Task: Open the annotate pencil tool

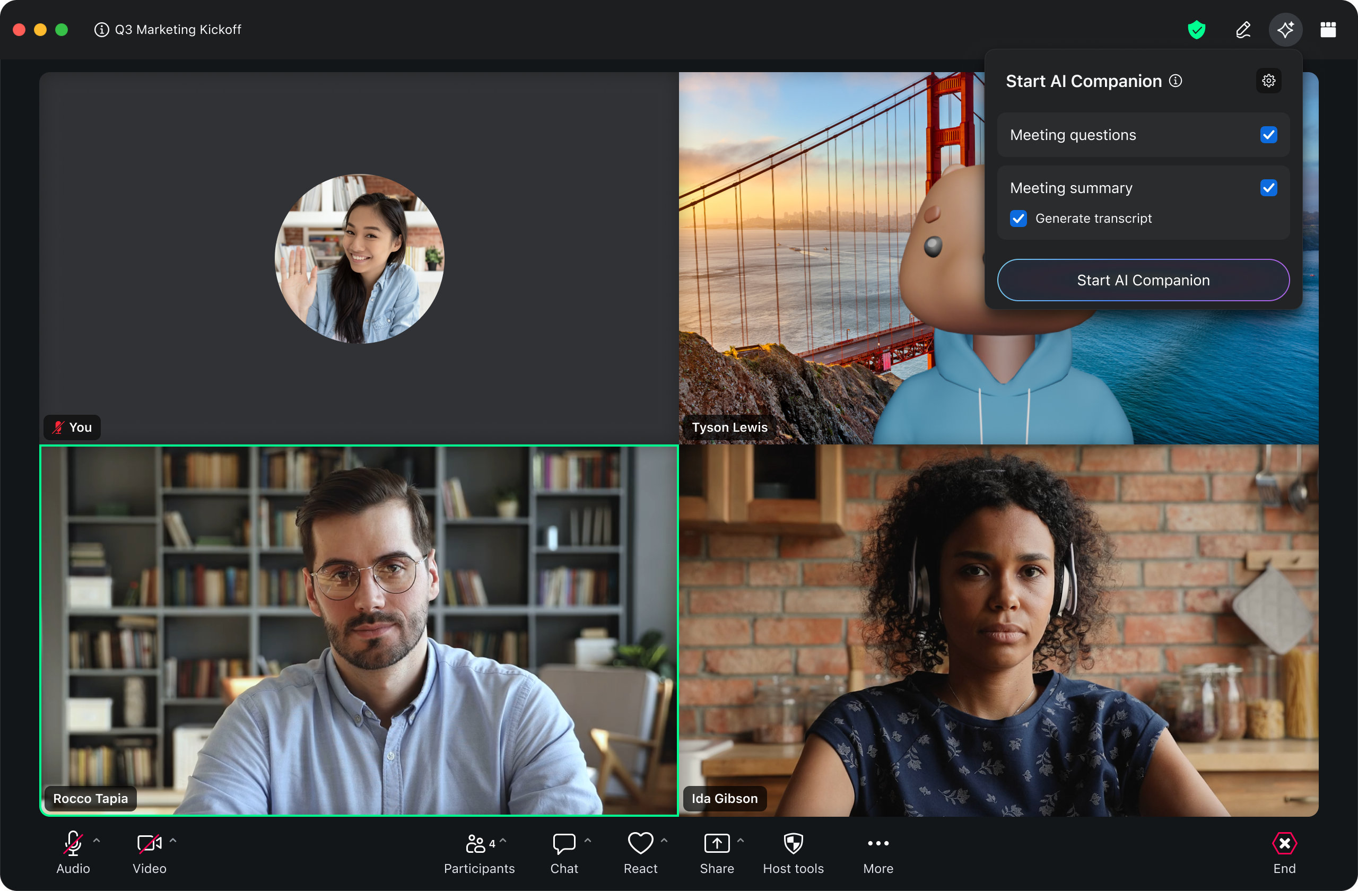Action: click(1243, 30)
